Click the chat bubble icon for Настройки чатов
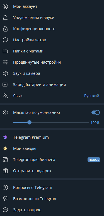The width and height of the screenshot is (104, 216). 5,40
